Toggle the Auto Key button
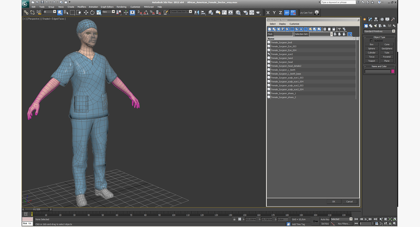The image size is (420, 227). pyautogui.click(x=325, y=219)
